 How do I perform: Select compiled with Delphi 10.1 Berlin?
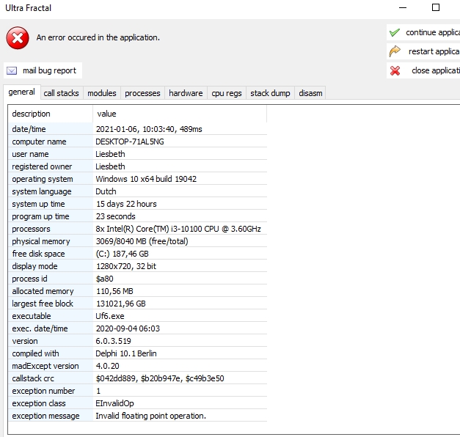[x=126, y=353]
